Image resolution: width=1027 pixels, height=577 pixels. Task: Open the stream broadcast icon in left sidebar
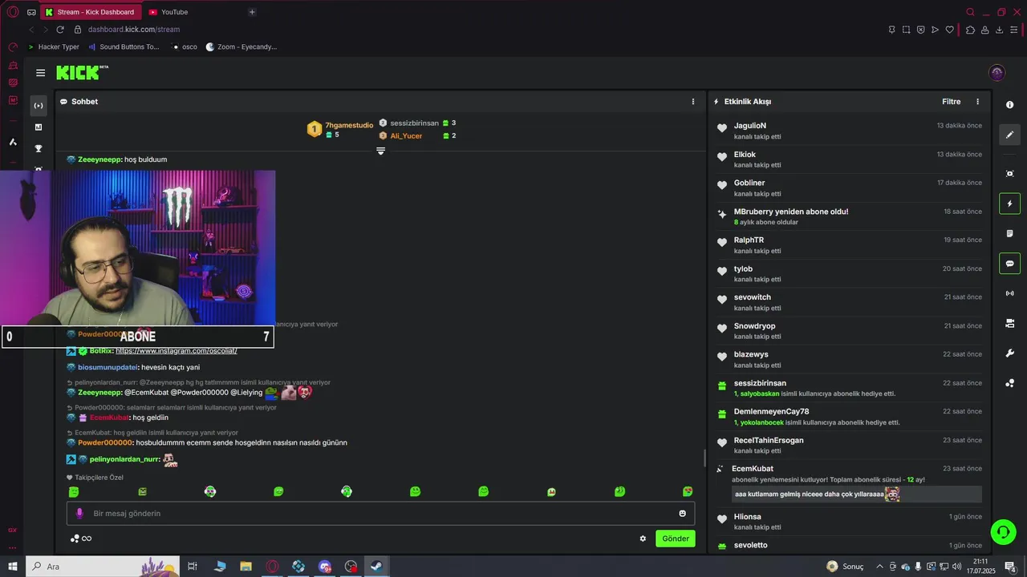coord(38,106)
